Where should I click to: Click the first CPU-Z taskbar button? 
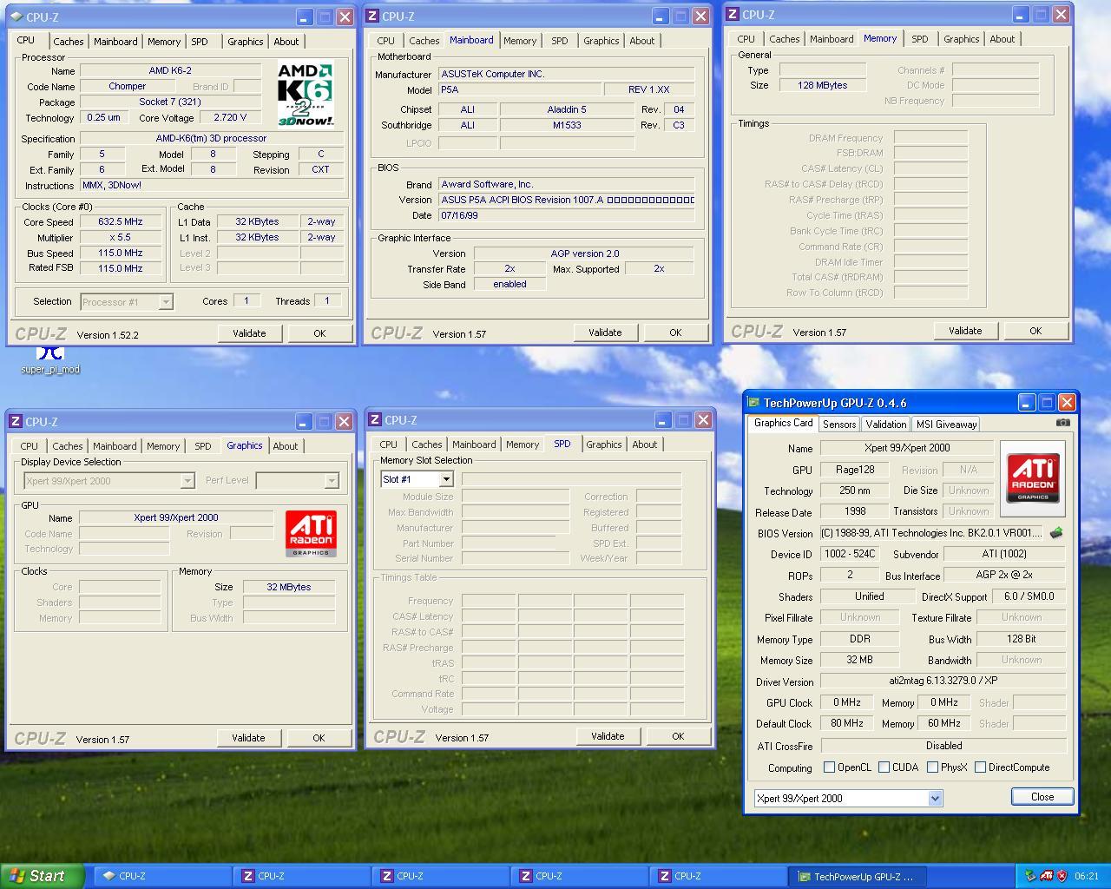pyautogui.click(x=161, y=877)
